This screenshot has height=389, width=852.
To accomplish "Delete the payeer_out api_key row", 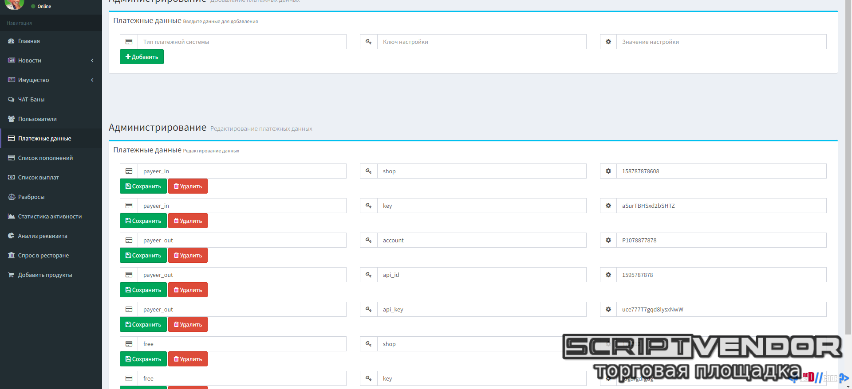I will point(188,325).
